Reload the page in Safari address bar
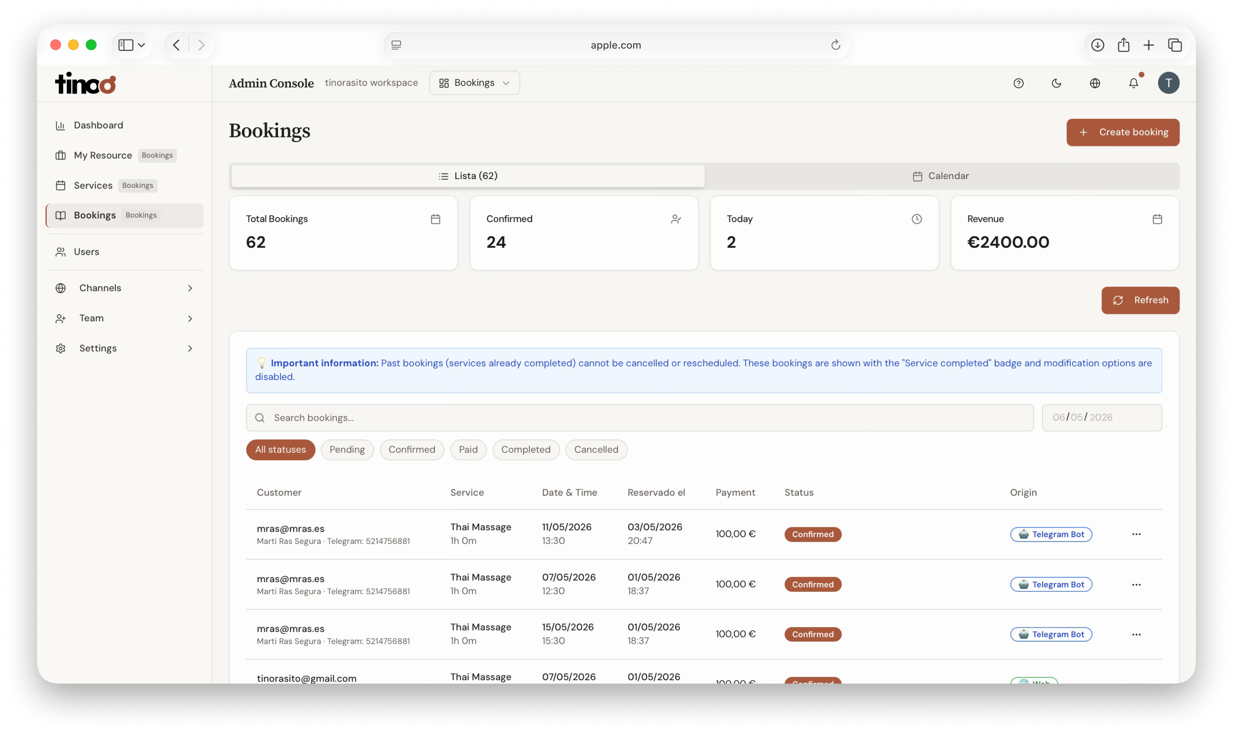The height and width of the screenshot is (733, 1233). tap(836, 45)
